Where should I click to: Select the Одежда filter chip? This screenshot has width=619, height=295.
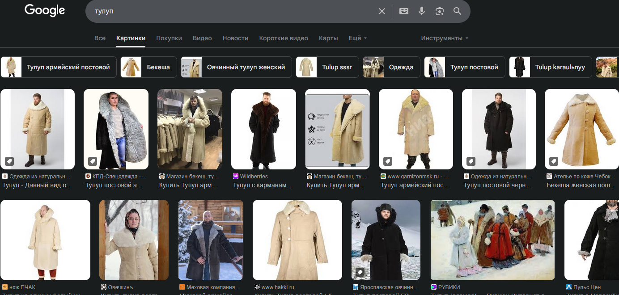coord(391,67)
